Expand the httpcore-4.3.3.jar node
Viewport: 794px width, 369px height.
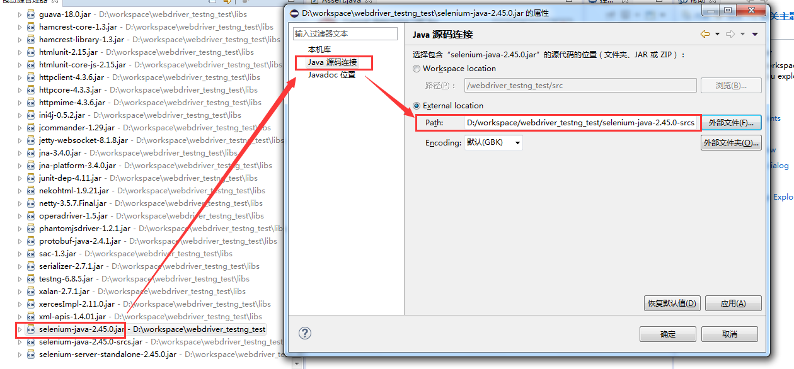pyautogui.click(x=20, y=89)
